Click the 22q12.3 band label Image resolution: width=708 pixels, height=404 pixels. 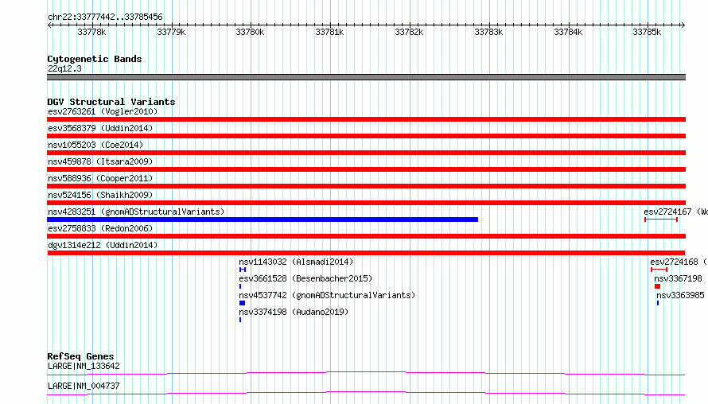(64, 68)
